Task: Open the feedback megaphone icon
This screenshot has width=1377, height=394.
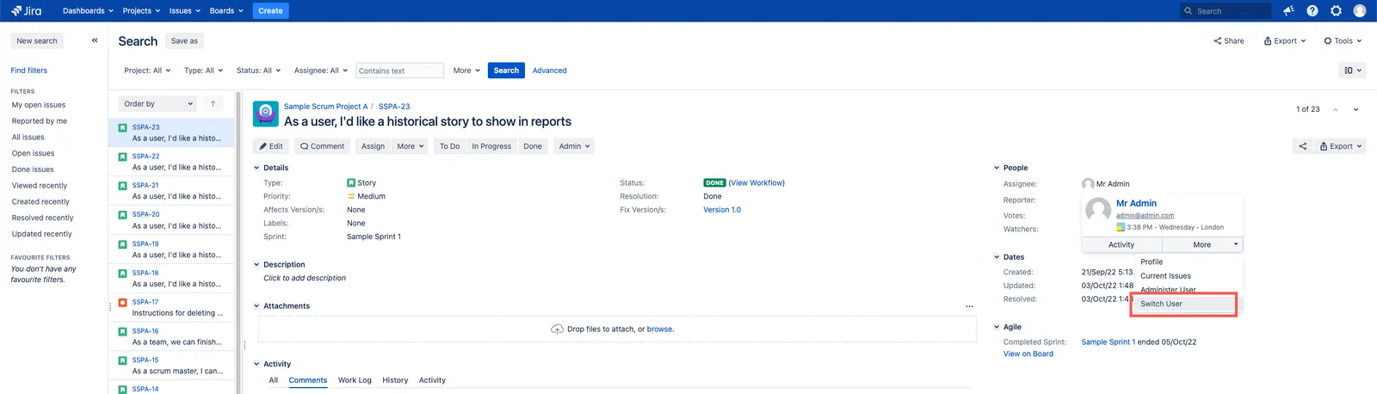Action: point(1288,10)
